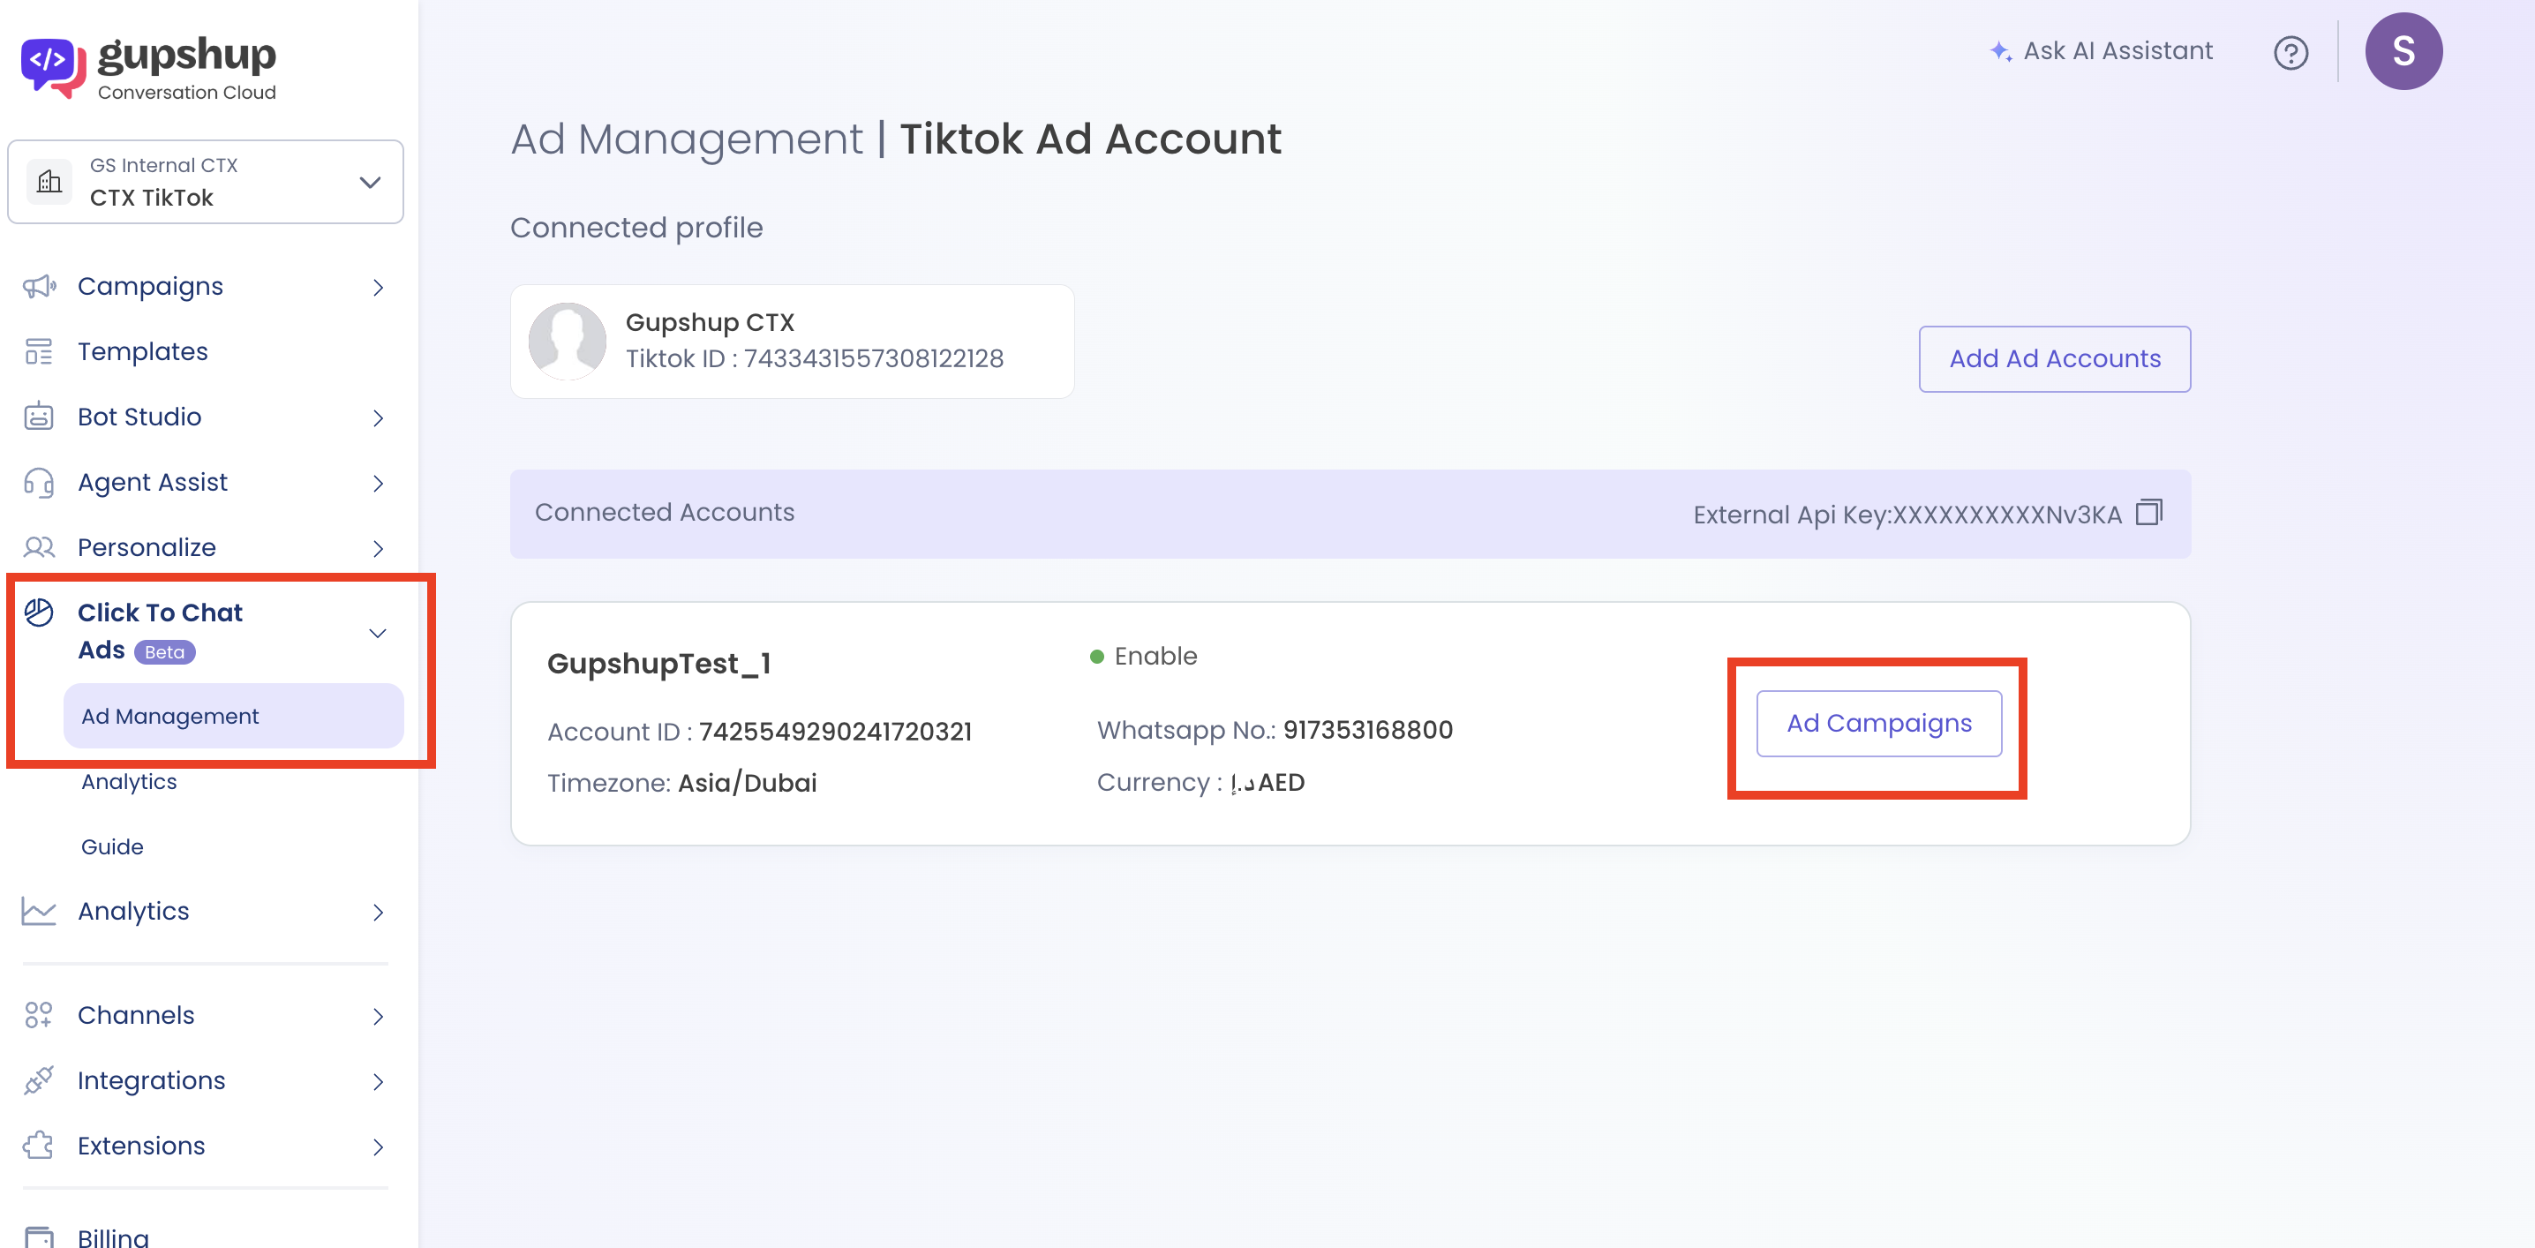Viewport: 2535px width, 1248px height.
Task: Expand the Personalize menu chevron
Action: (x=378, y=548)
